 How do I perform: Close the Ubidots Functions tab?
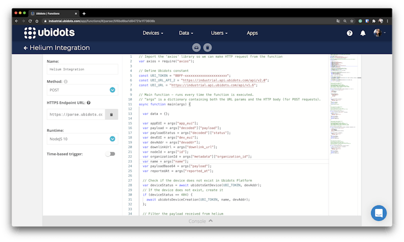[x=76, y=14]
